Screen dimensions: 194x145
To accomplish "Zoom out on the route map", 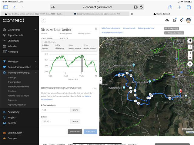I will pyautogui.click(x=190, y=58).
